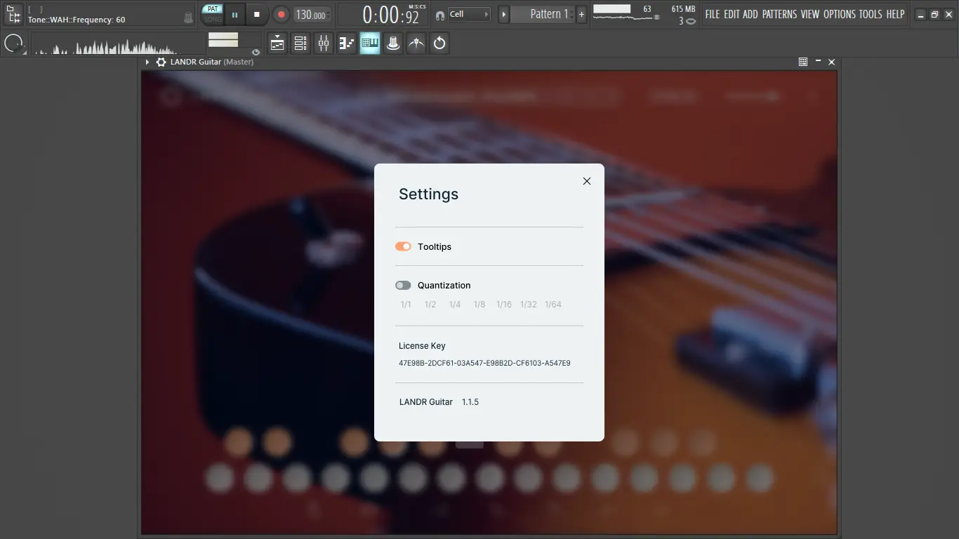Open the piano roll stepped-bars icon
The width and height of the screenshot is (959, 539).
pyautogui.click(x=347, y=44)
